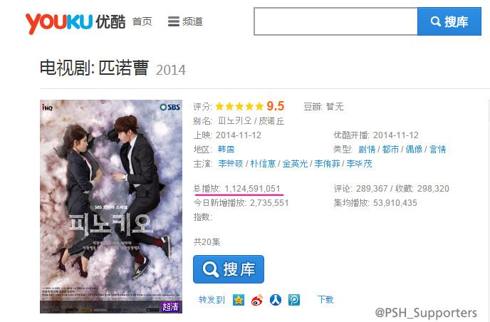Viewport: 490px width, 322px height.
Task: Select the 偶像 genre link
Action: coord(414,149)
